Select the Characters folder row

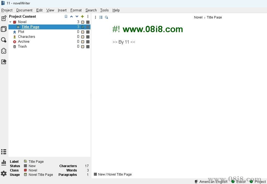[x=49, y=37]
